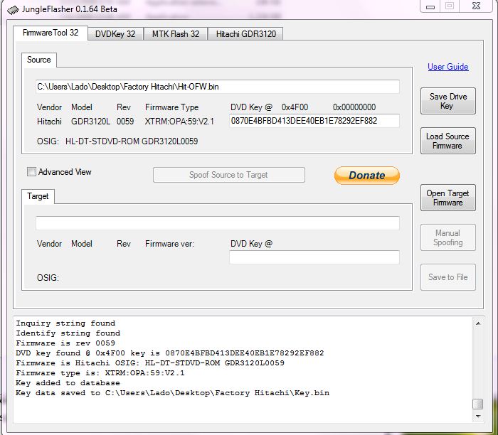Click log line 'DVD key found @ 0x4F00'
Viewport: 498px width, 435px height.
coord(170,353)
